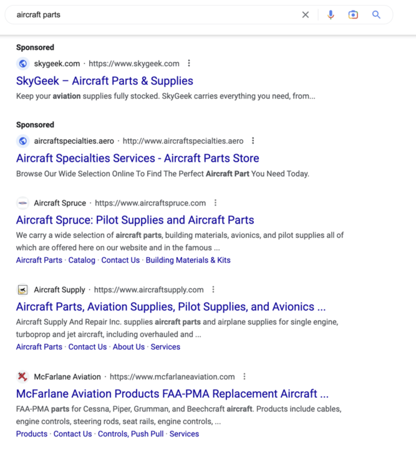The height and width of the screenshot is (452, 416).
Task: Click the skygeek.com globe favicon
Action: point(22,64)
